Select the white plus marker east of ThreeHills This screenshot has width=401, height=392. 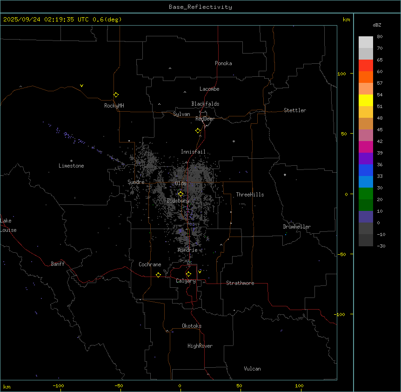tap(285, 175)
